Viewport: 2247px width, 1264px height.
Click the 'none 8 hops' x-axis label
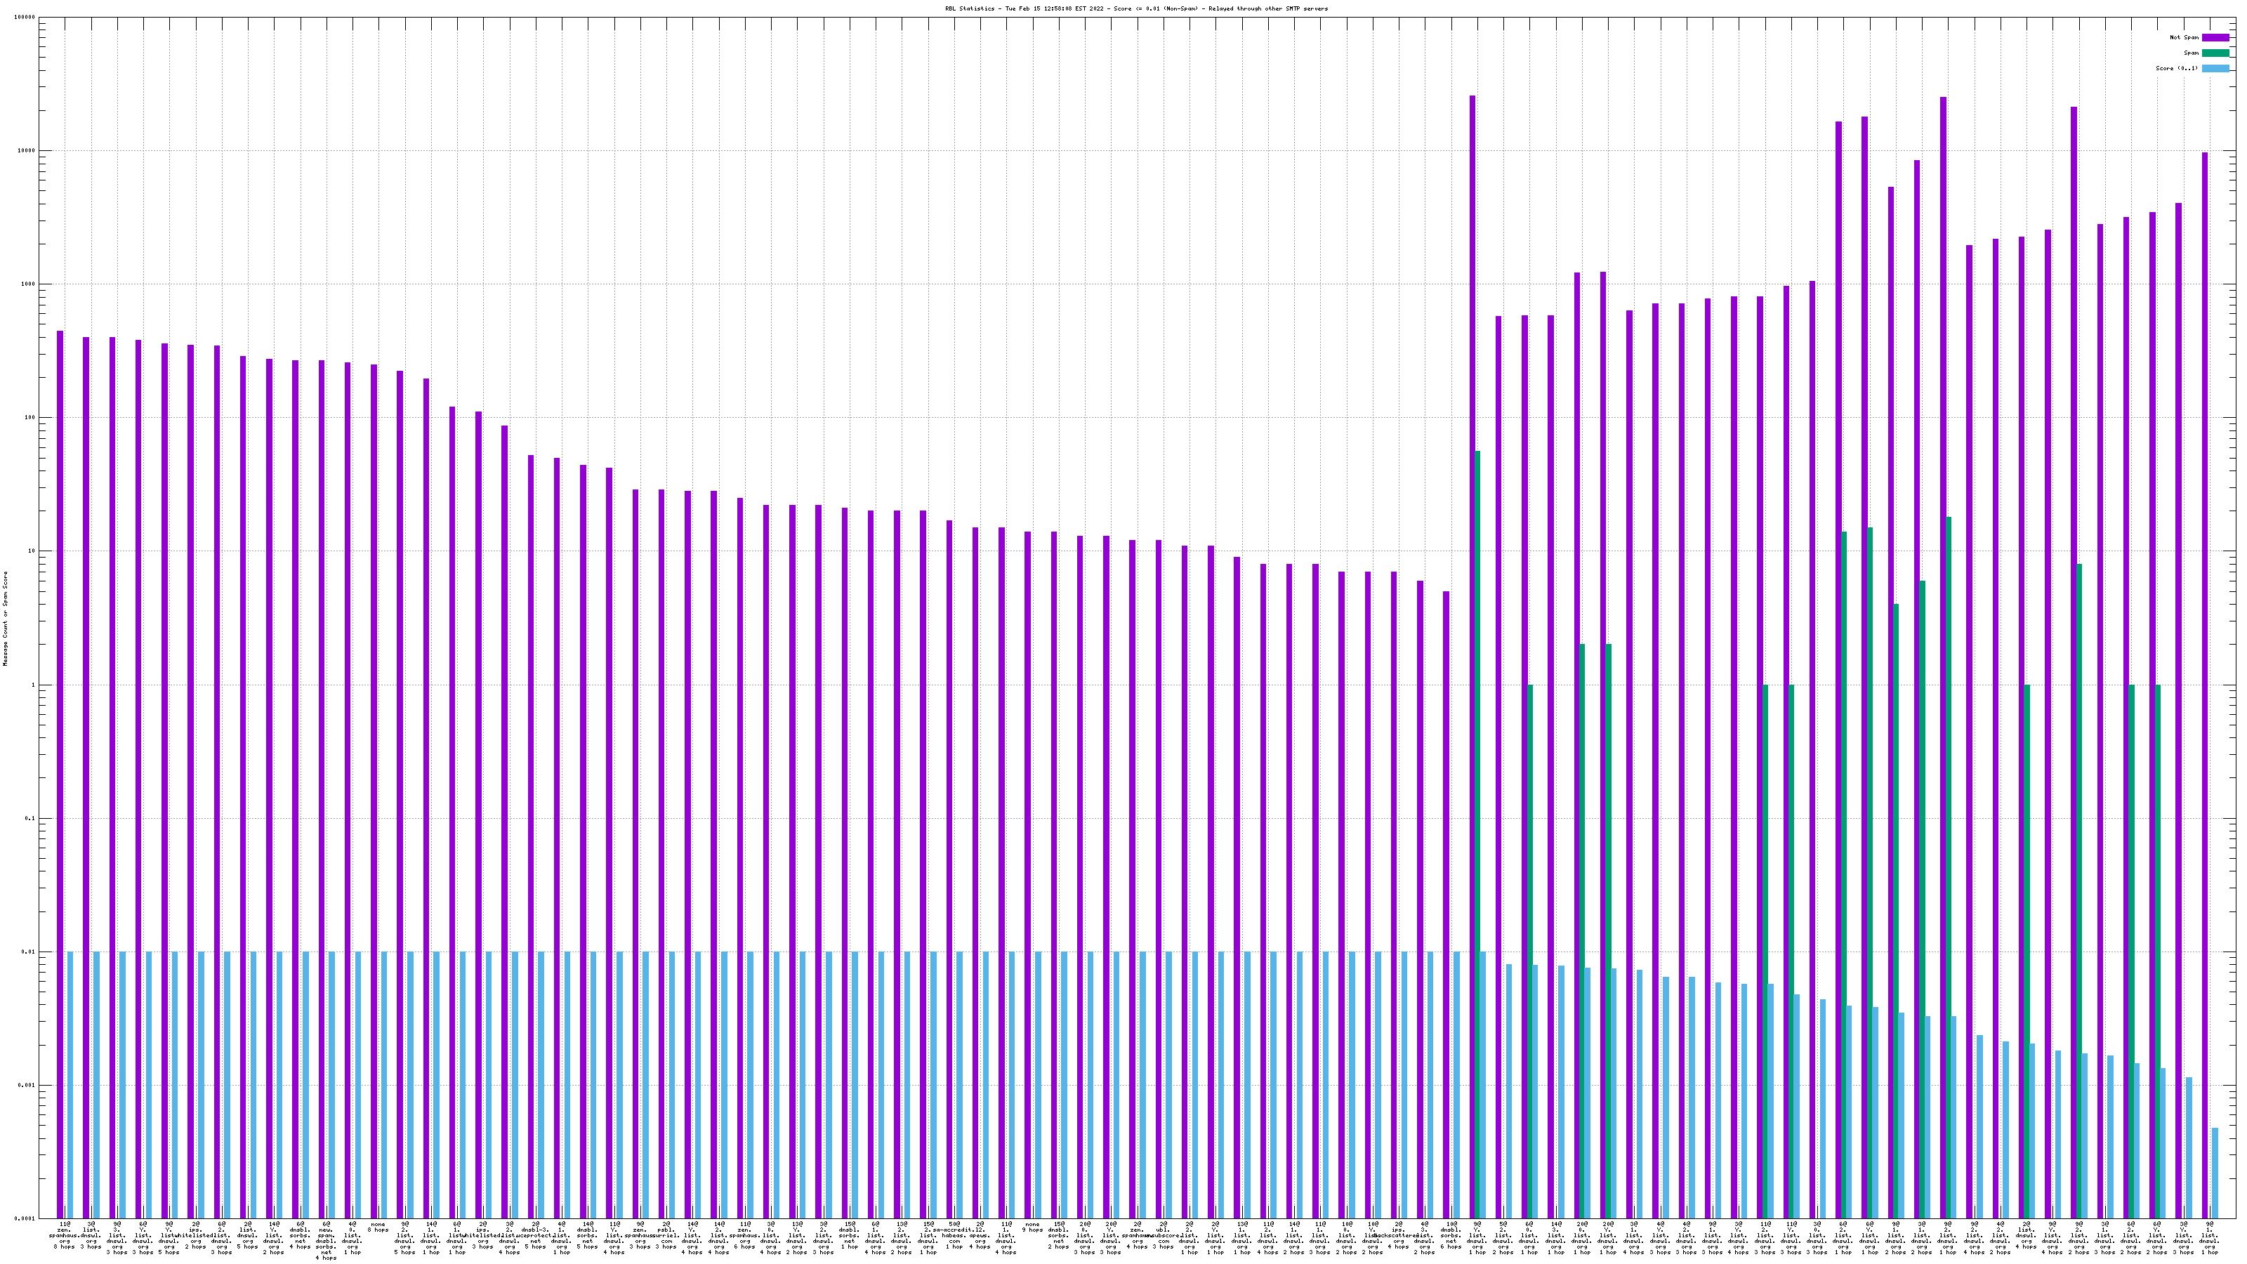378,1227
